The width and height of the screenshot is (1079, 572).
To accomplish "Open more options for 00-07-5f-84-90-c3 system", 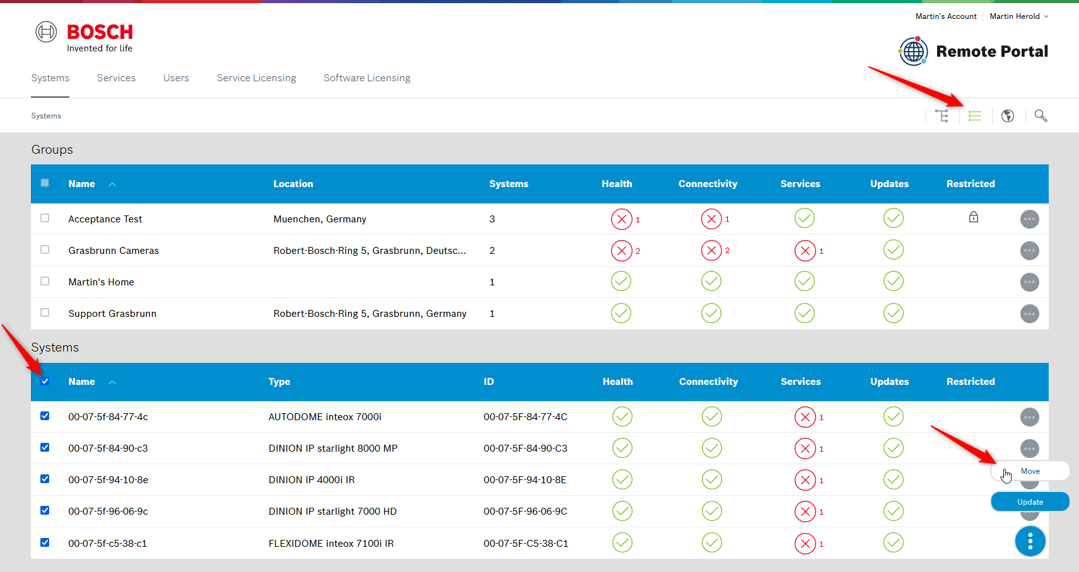I will (1030, 449).
